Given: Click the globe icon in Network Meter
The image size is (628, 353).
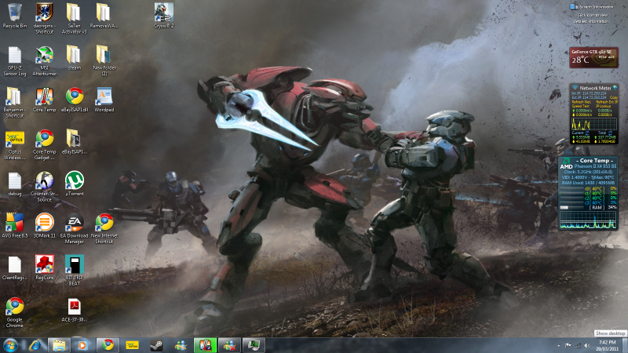Looking at the screenshot, I should [615, 88].
